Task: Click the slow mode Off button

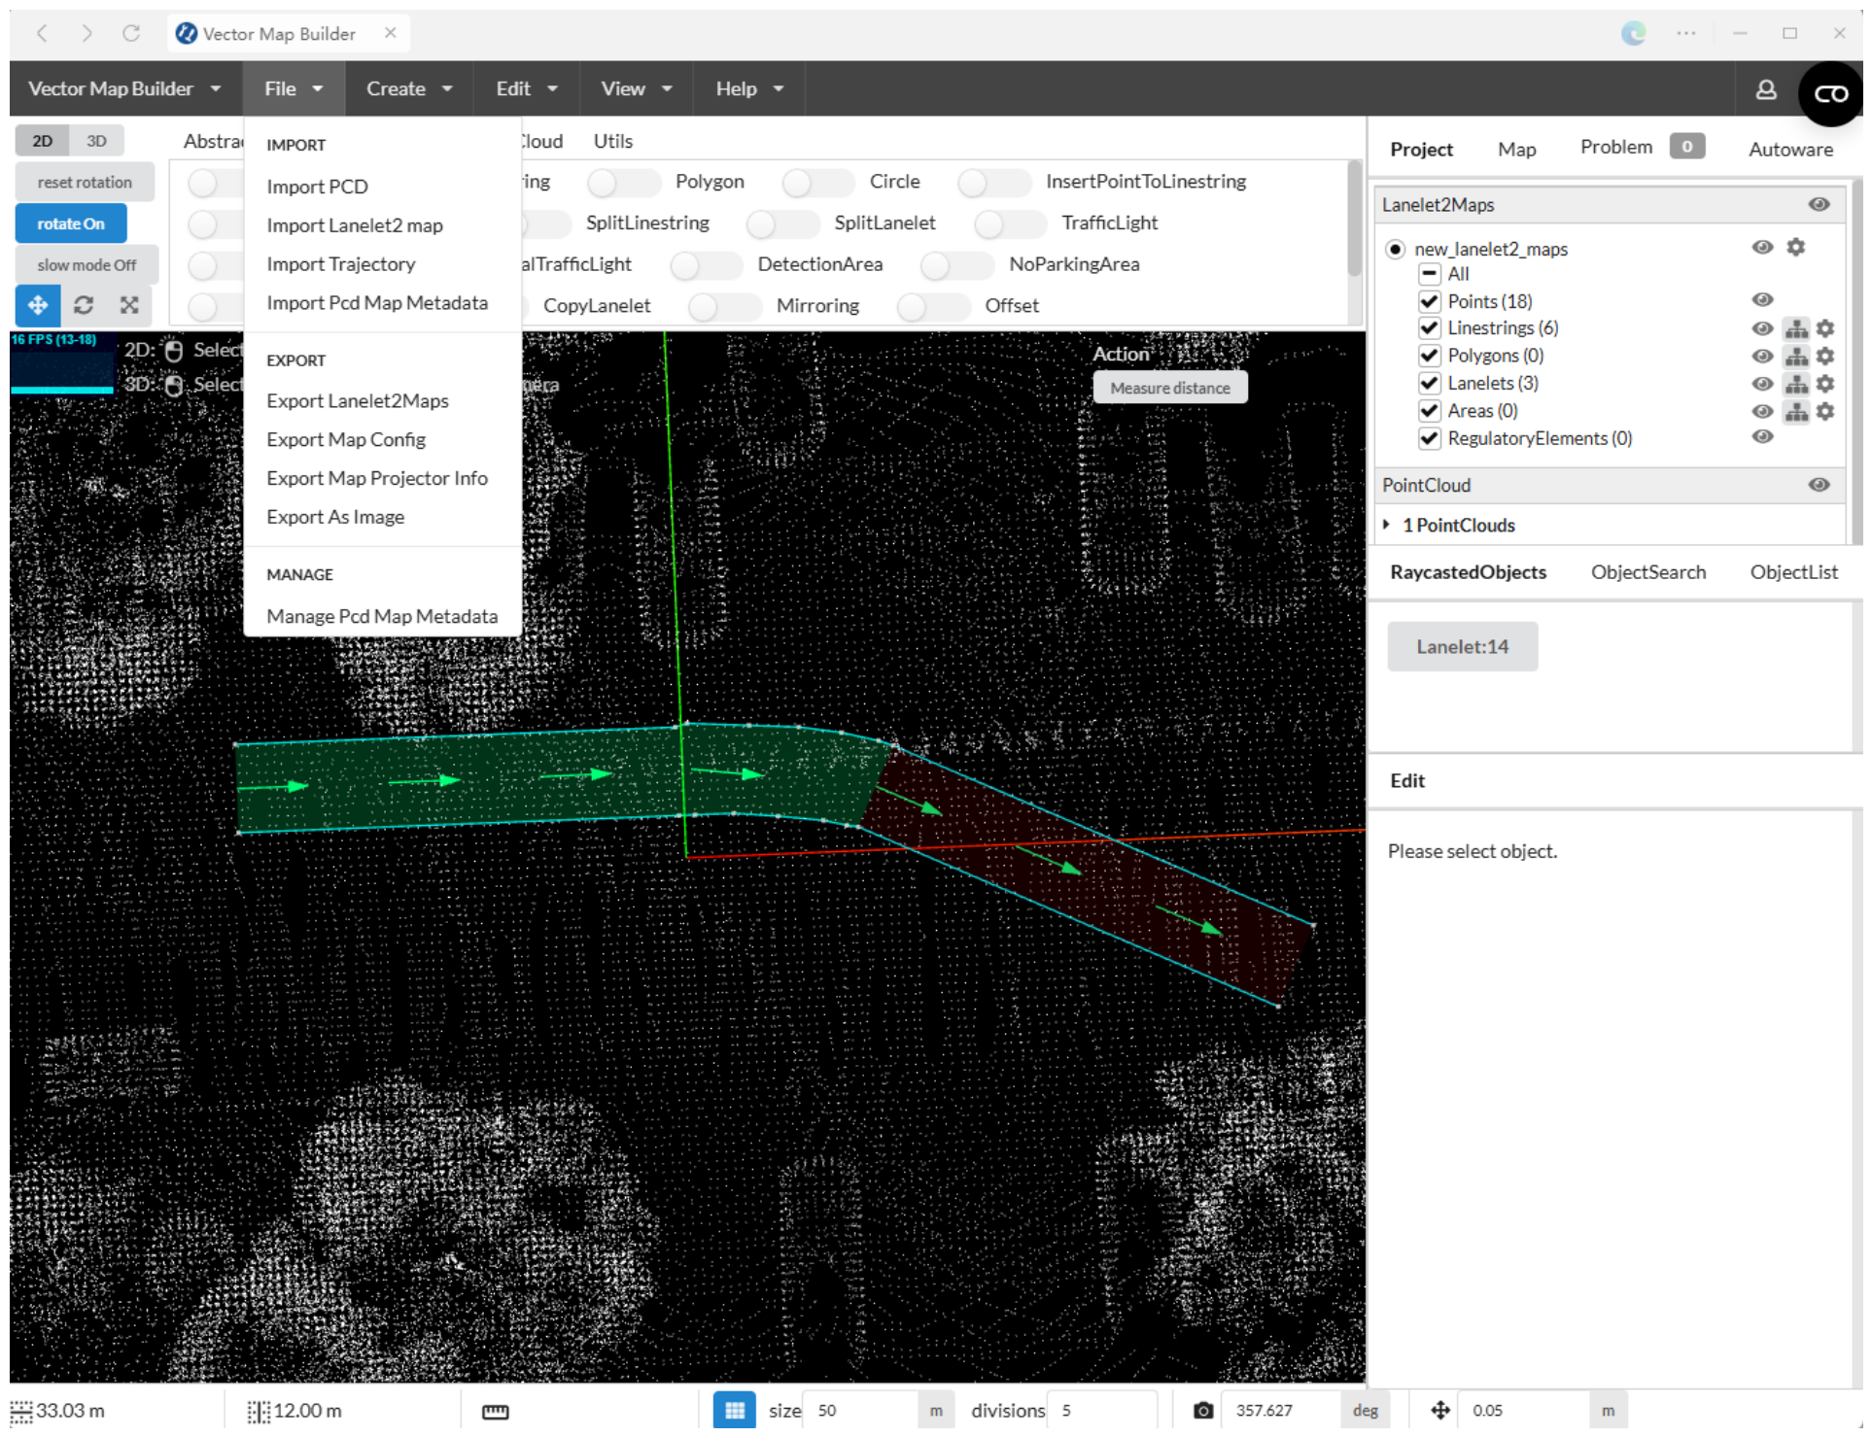Action: [x=87, y=265]
